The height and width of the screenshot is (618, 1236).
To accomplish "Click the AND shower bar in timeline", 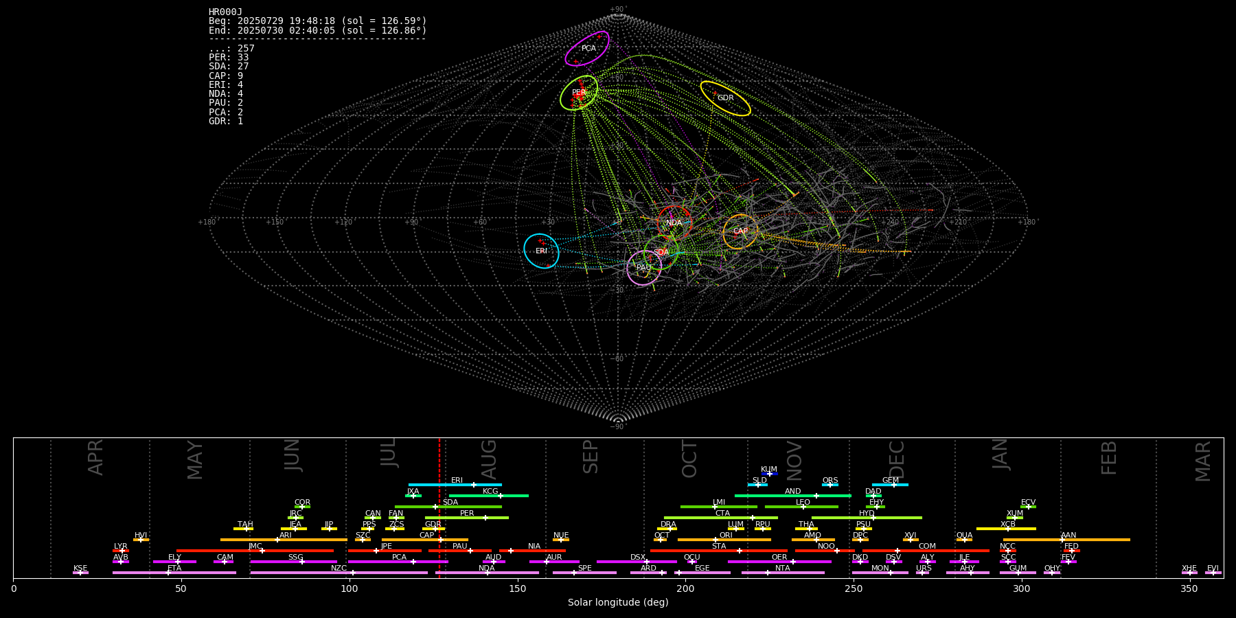I will coord(793,496).
